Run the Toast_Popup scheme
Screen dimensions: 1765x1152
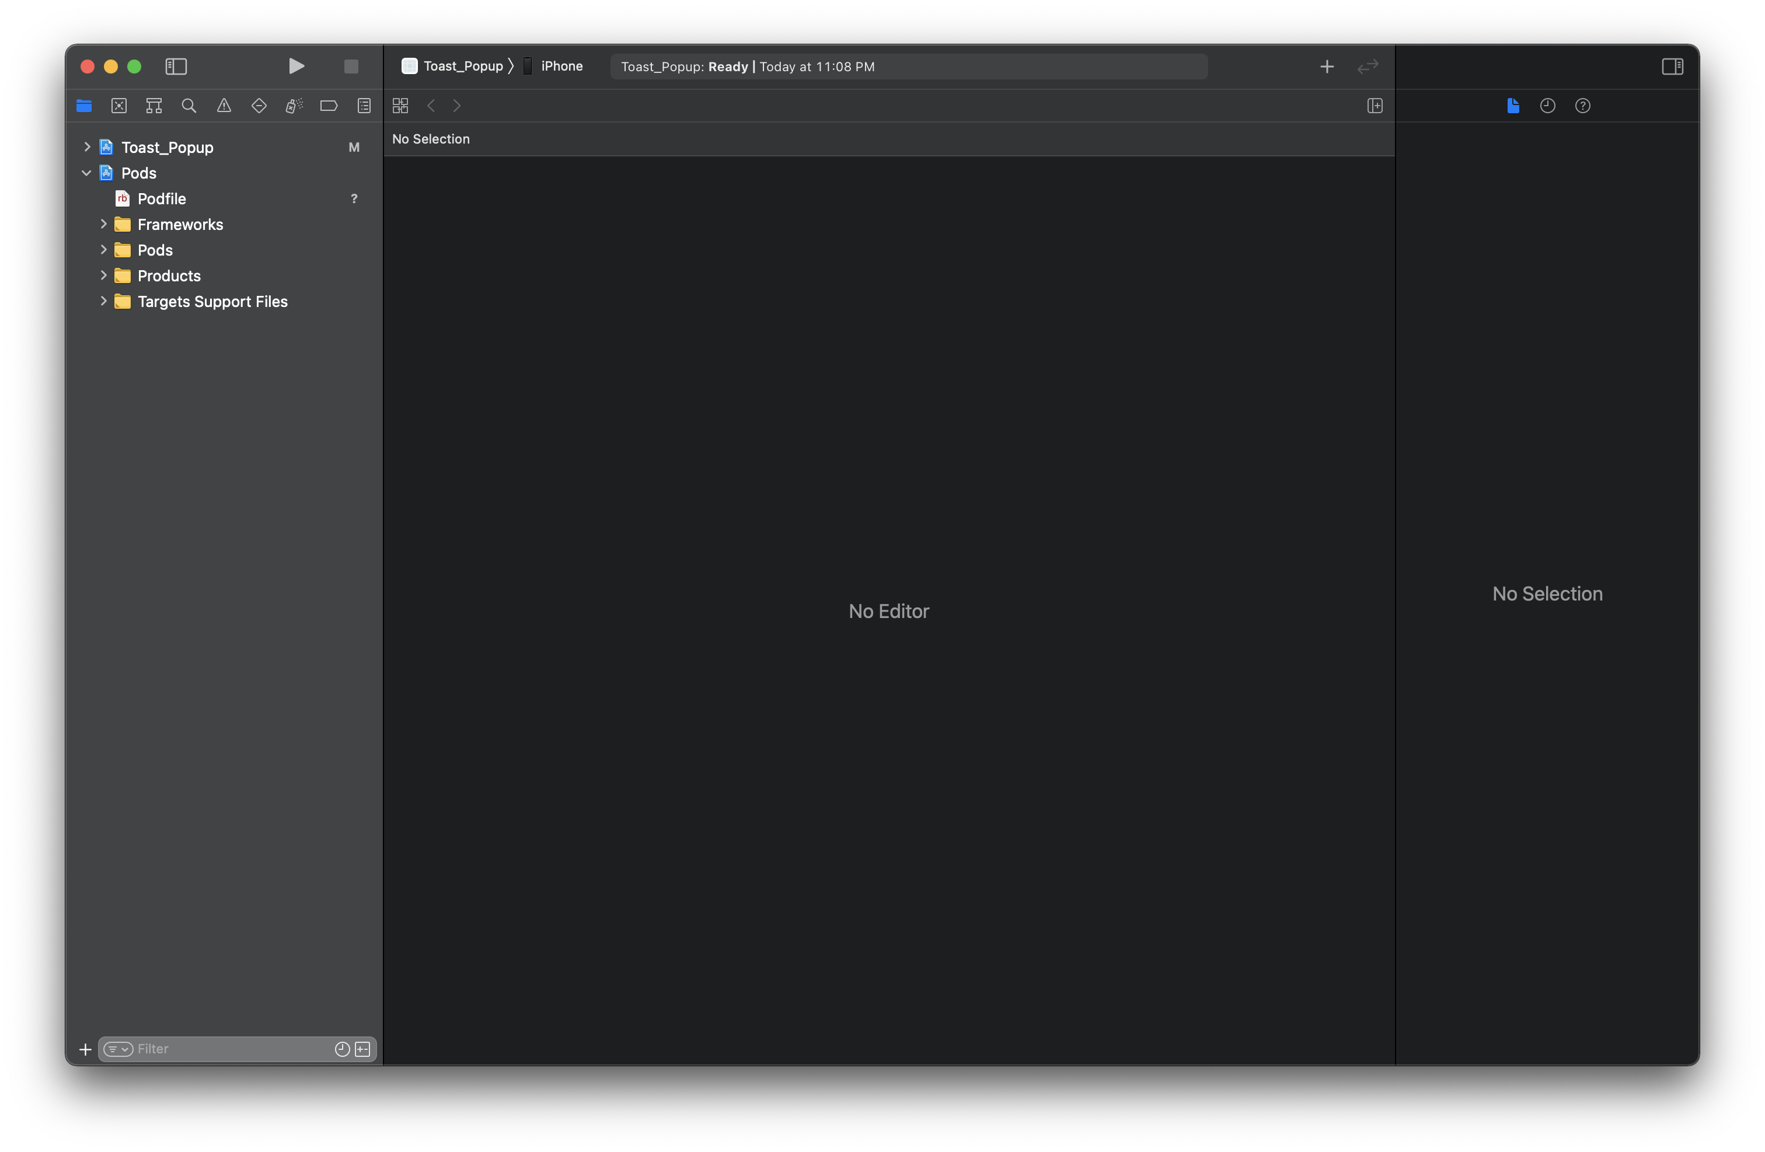[x=296, y=67]
